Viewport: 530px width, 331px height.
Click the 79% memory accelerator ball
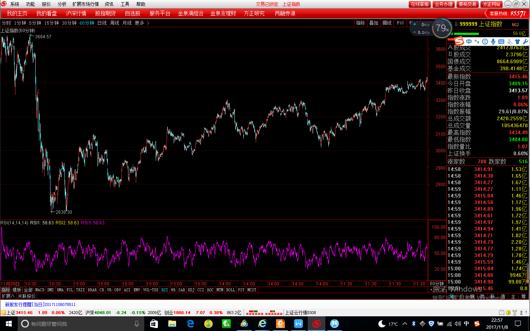coord(442,28)
